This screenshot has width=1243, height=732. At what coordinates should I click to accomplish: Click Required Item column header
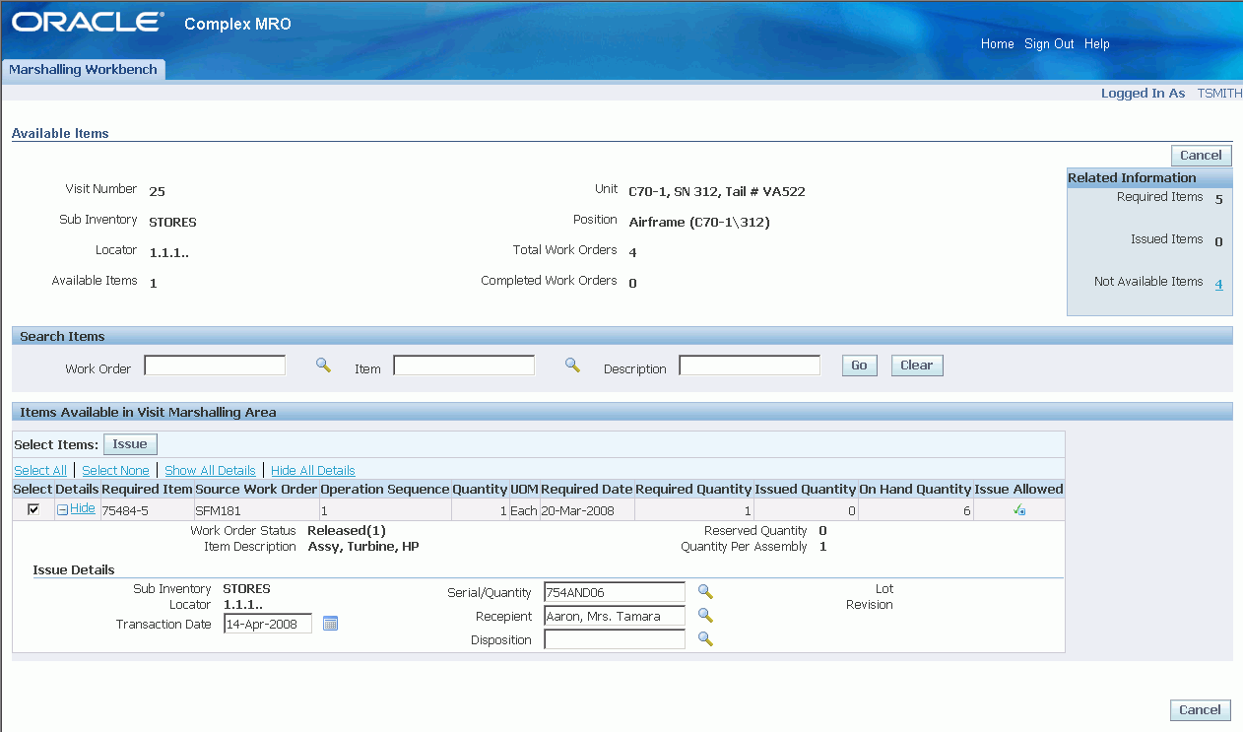pos(147,489)
